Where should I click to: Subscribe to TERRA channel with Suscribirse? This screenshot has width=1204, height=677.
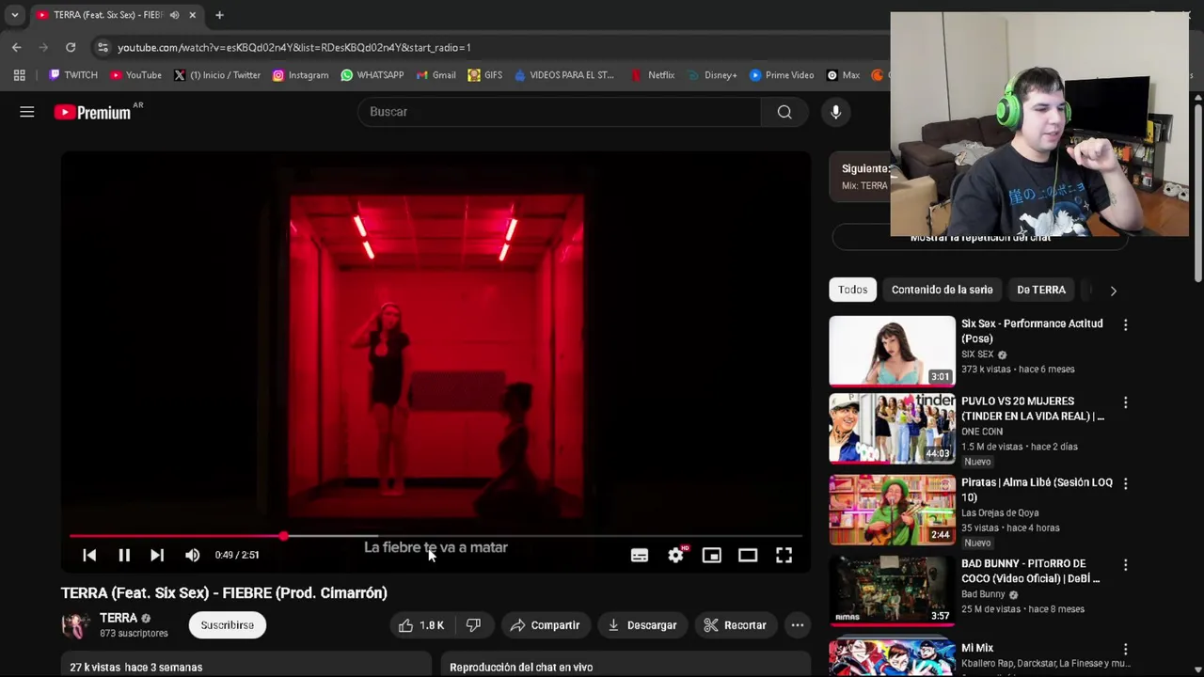(227, 625)
